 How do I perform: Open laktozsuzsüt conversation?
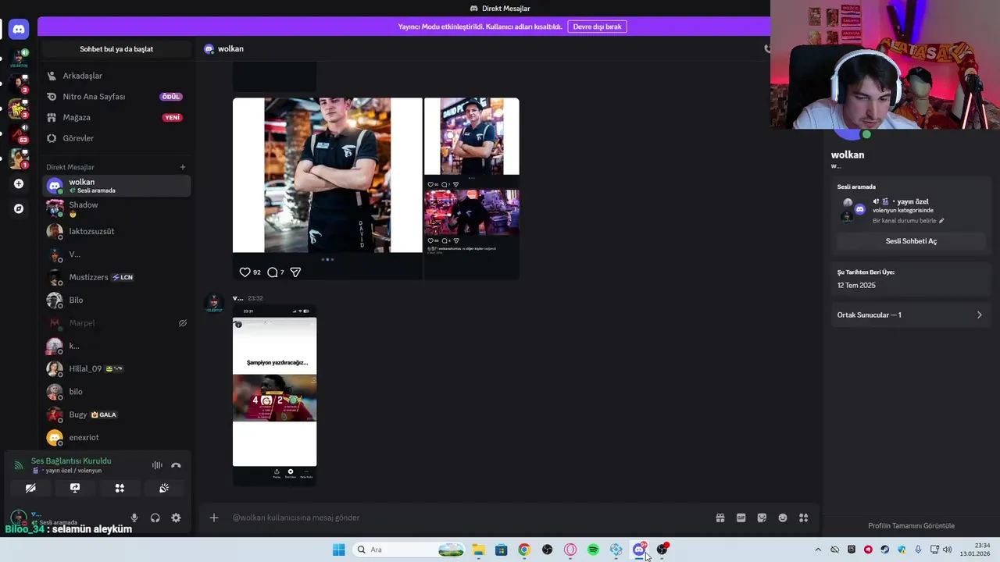(x=117, y=231)
